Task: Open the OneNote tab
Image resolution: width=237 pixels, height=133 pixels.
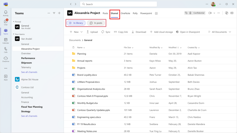Action: tap(125, 13)
